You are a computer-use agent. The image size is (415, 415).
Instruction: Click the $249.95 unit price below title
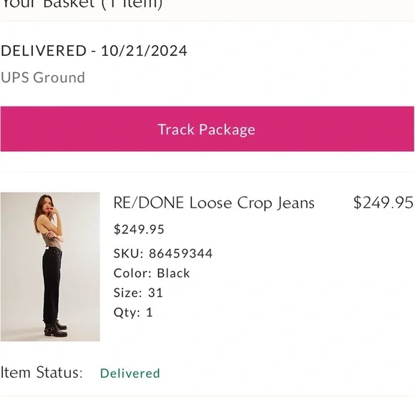click(x=139, y=229)
